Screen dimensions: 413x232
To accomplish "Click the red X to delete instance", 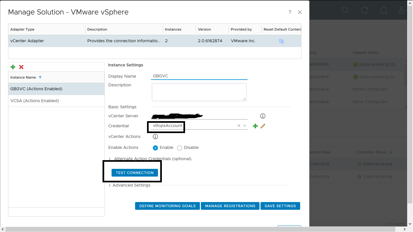I will pos(21,67).
